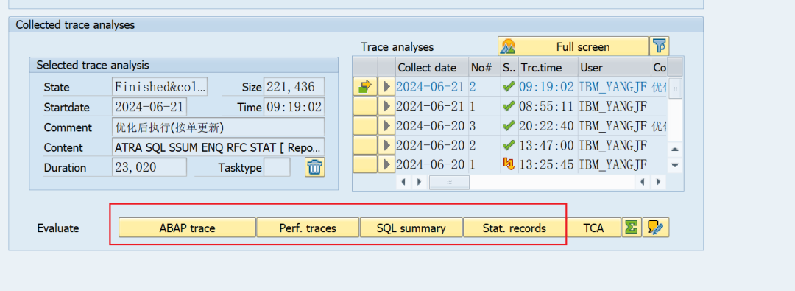The image size is (795, 291).
Task: Open Full screen trace analyses view
Action: (573, 46)
